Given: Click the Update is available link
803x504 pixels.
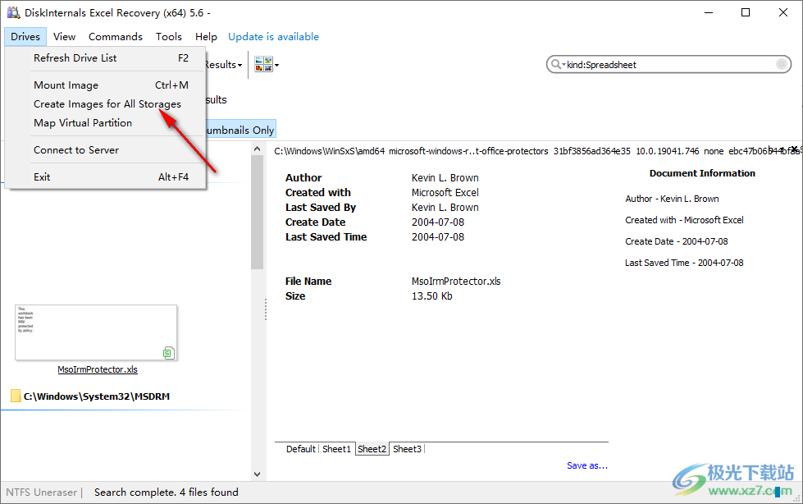Looking at the screenshot, I should coord(273,36).
